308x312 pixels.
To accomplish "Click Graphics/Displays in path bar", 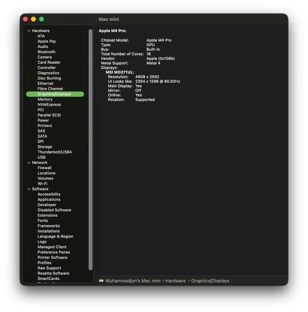I will [210, 281].
